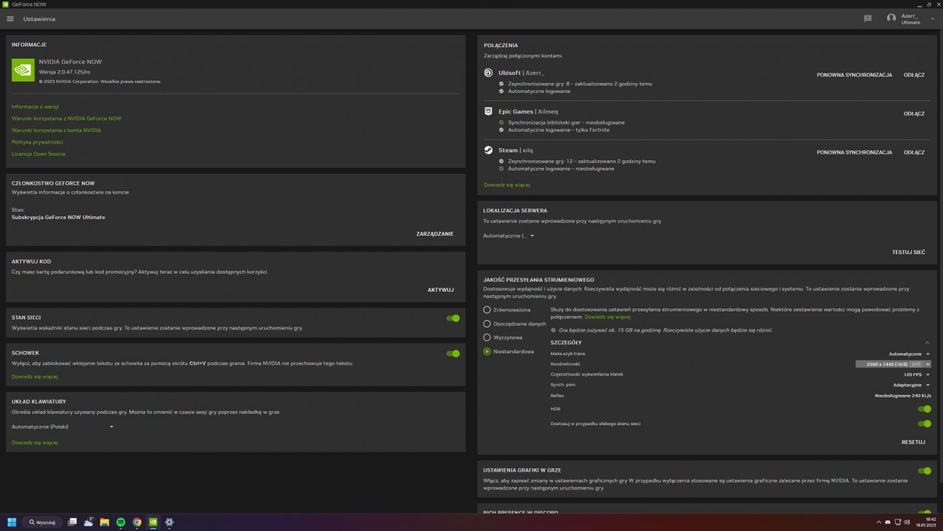Expand the account menu arrow
This screenshot has height=531, width=943.
point(932,19)
